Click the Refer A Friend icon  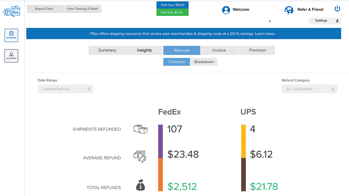click(x=289, y=10)
